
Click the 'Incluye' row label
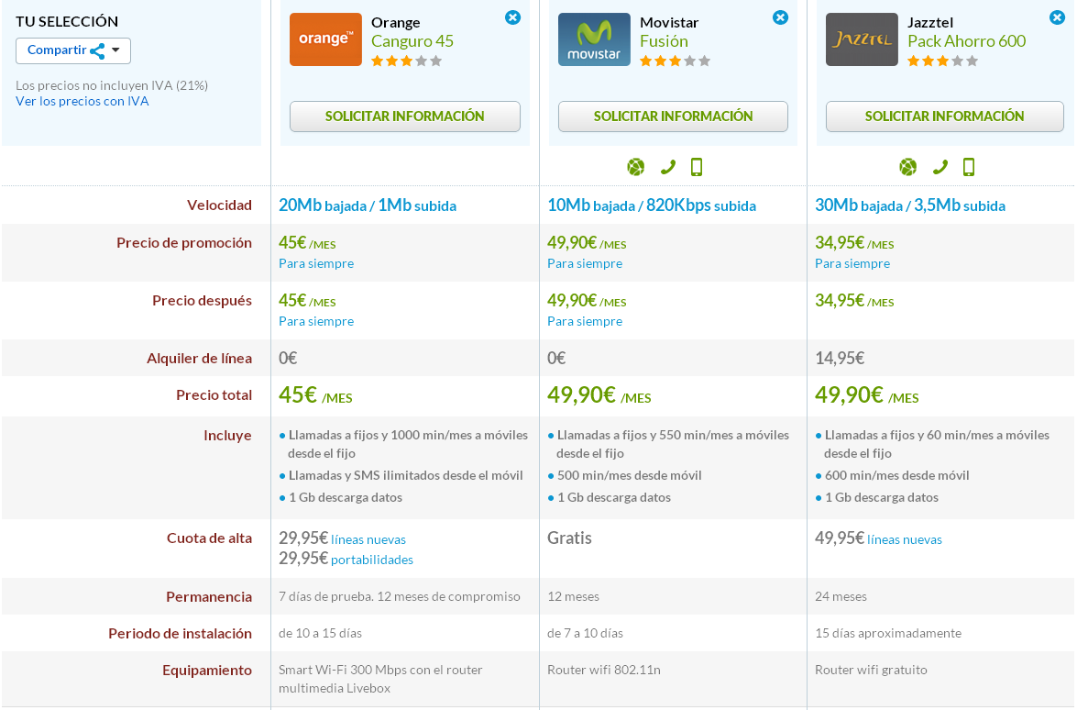click(x=227, y=435)
